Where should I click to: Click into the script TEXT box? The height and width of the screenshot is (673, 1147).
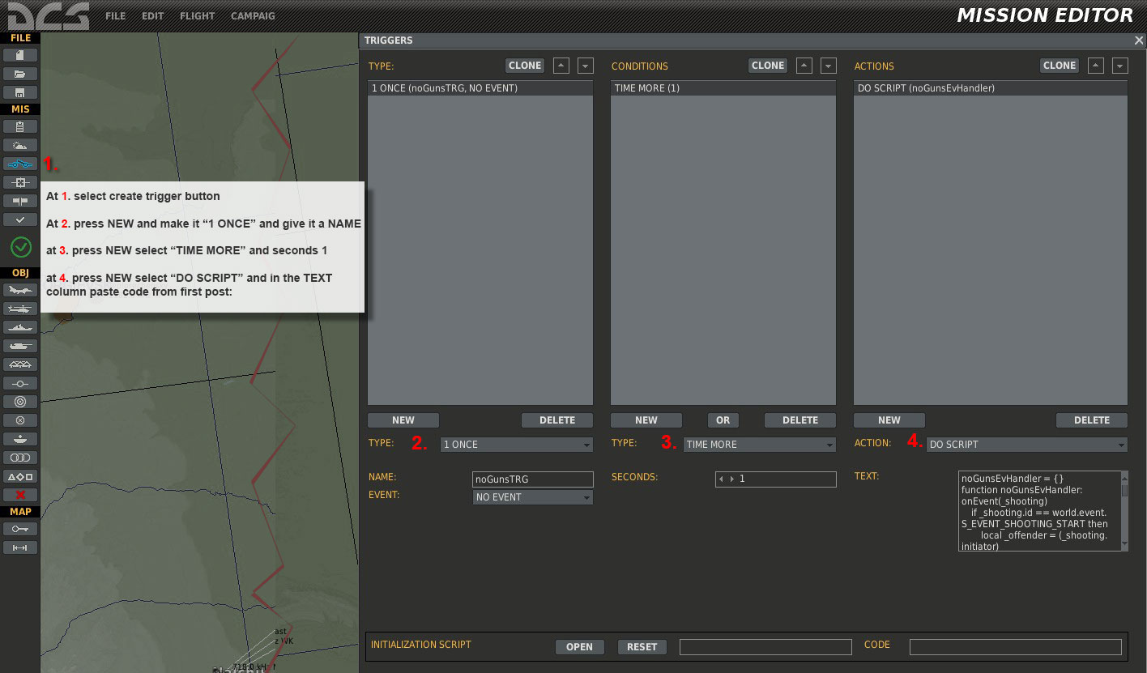pyautogui.click(x=1039, y=512)
